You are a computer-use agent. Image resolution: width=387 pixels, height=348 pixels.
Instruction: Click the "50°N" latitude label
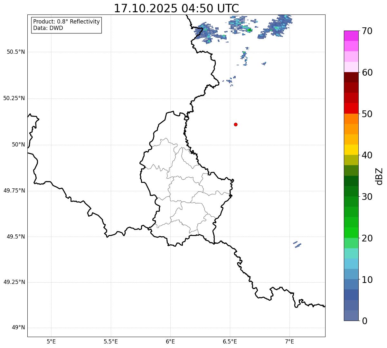click(x=18, y=145)
